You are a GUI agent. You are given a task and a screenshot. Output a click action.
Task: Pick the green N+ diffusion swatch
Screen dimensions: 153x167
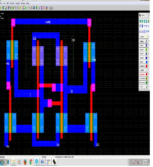point(147,83)
